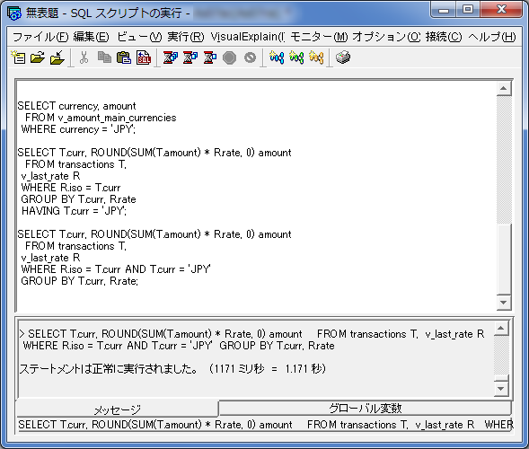
Task: Click the gray octagon Stop icon
Action: click(229, 57)
